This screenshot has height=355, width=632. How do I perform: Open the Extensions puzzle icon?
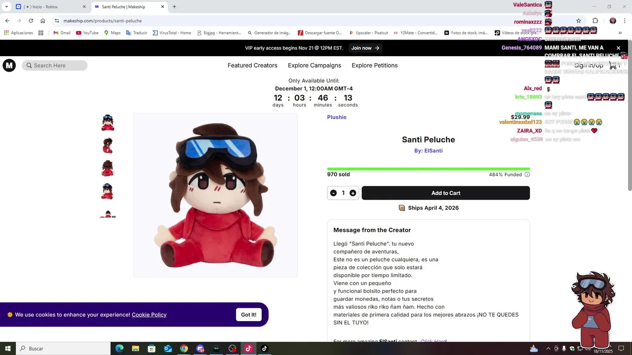pyautogui.click(x=595, y=21)
